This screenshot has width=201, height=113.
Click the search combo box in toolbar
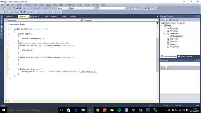pyautogui.click(x=113, y=8)
